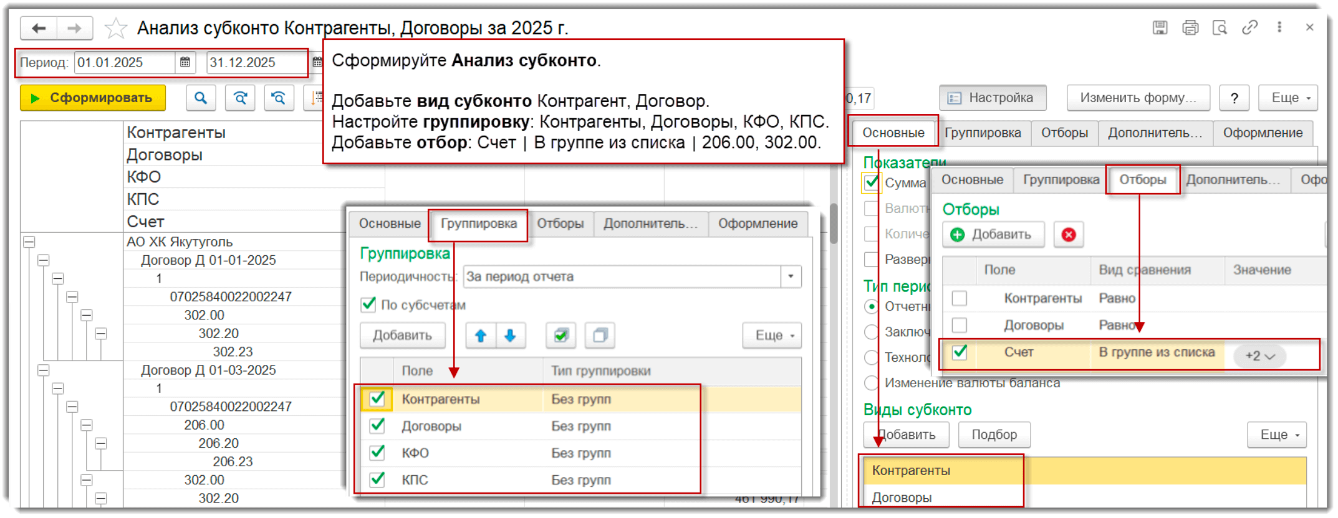This screenshot has width=1338, height=518.
Task: Disable the Счет filter row checkbox
Action: (x=960, y=352)
